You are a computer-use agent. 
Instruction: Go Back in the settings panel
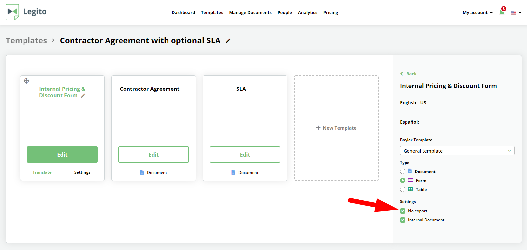[408, 74]
